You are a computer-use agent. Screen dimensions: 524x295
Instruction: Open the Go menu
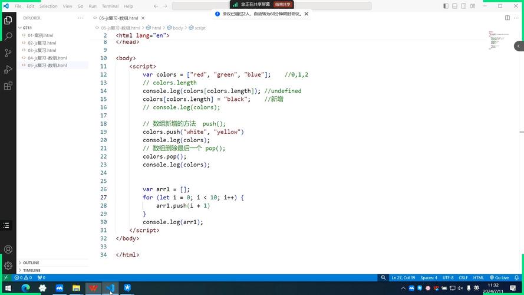pos(80,6)
